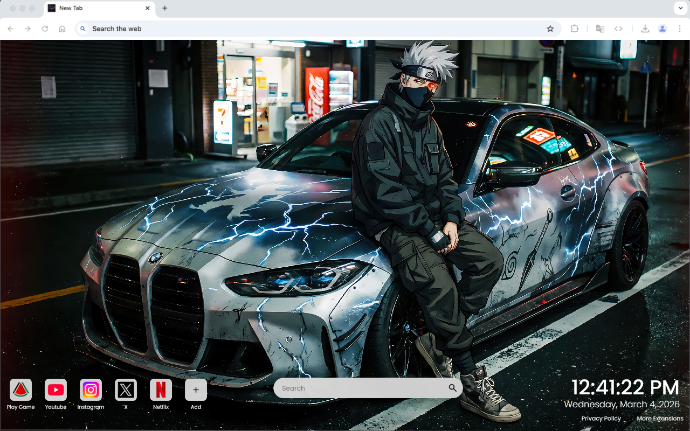690x431 pixels.
Task: Expand the tab search dropdown arrow
Action: pos(680,8)
